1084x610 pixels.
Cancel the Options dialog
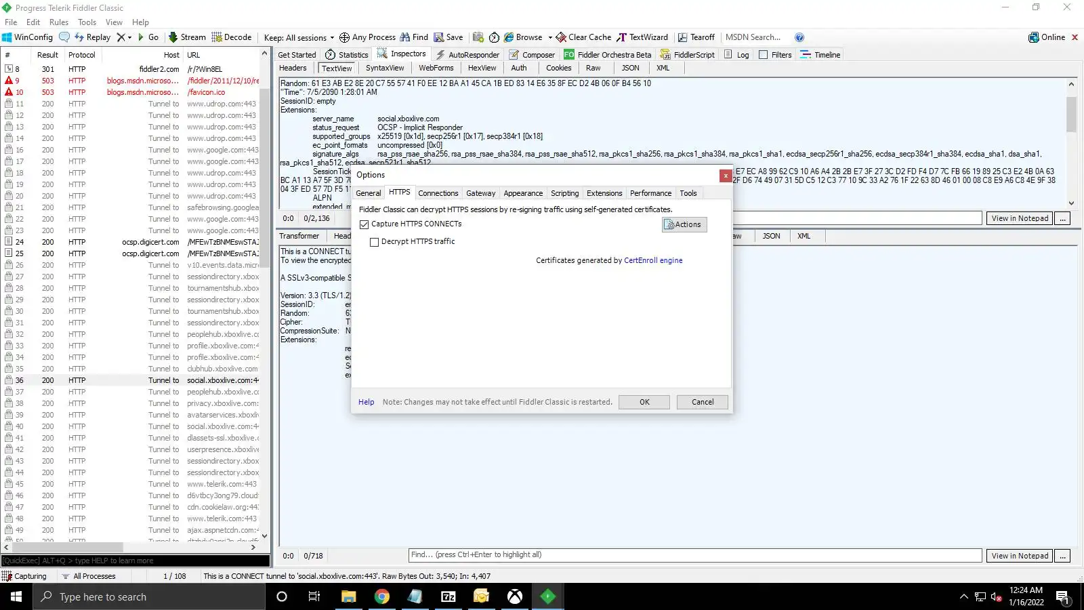[703, 402]
